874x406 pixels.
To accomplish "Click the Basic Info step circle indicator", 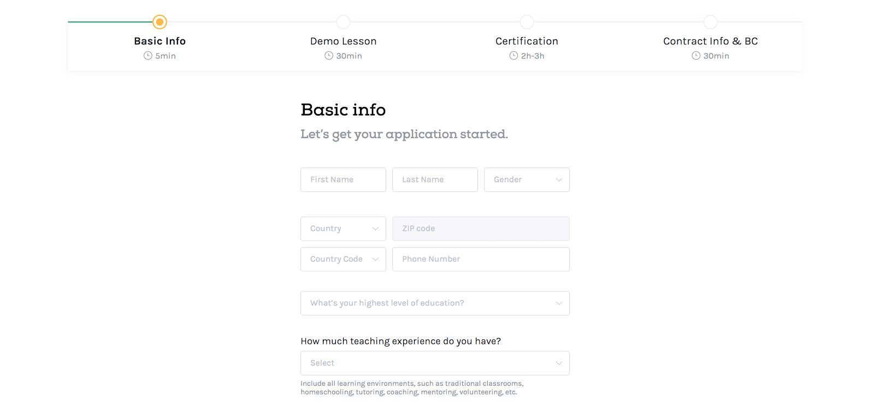I will coord(160,22).
